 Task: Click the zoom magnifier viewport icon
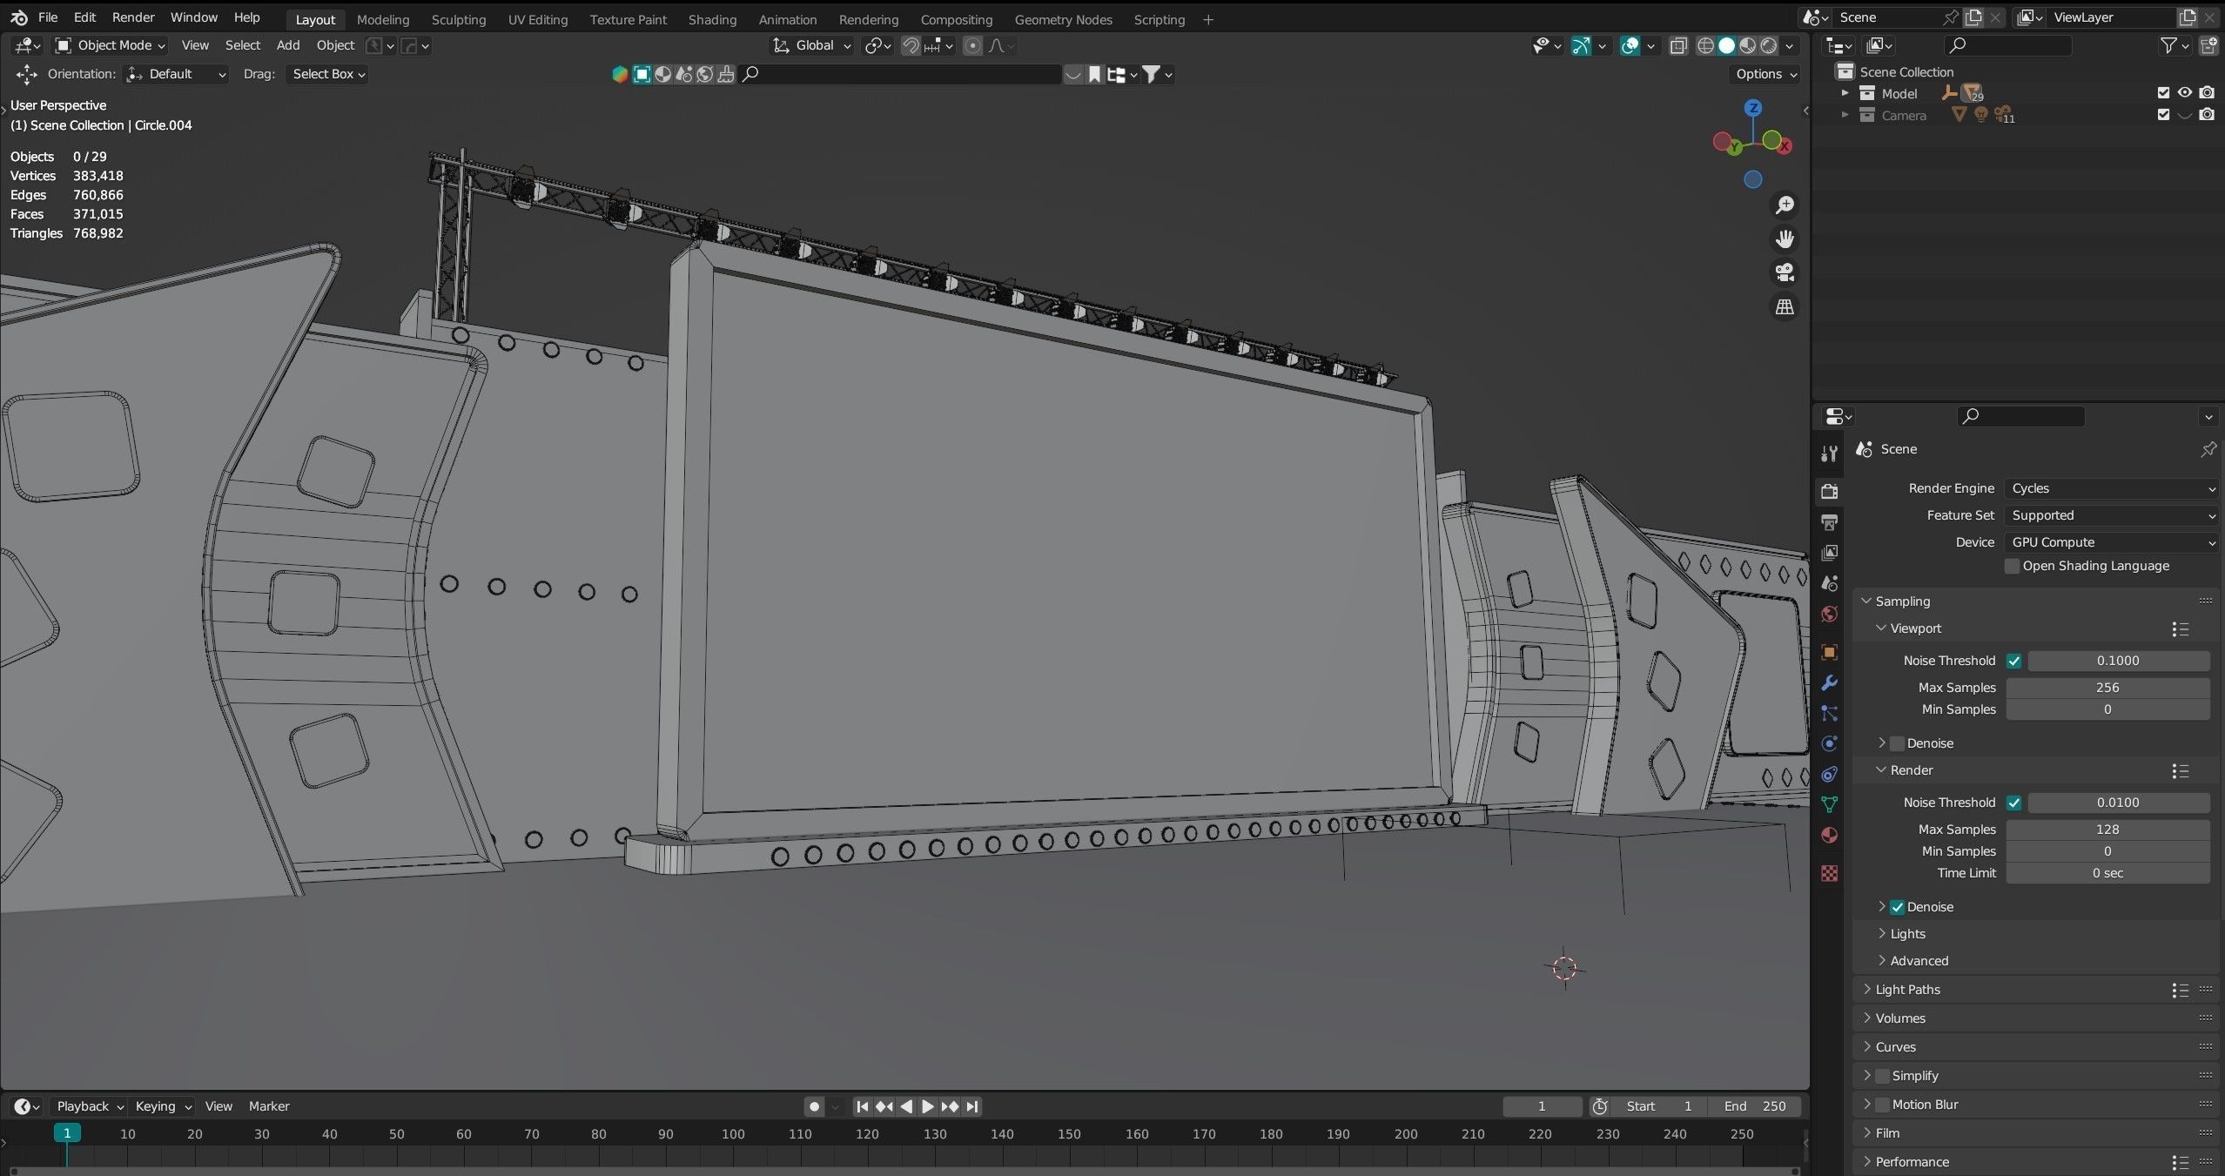click(1785, 205)
